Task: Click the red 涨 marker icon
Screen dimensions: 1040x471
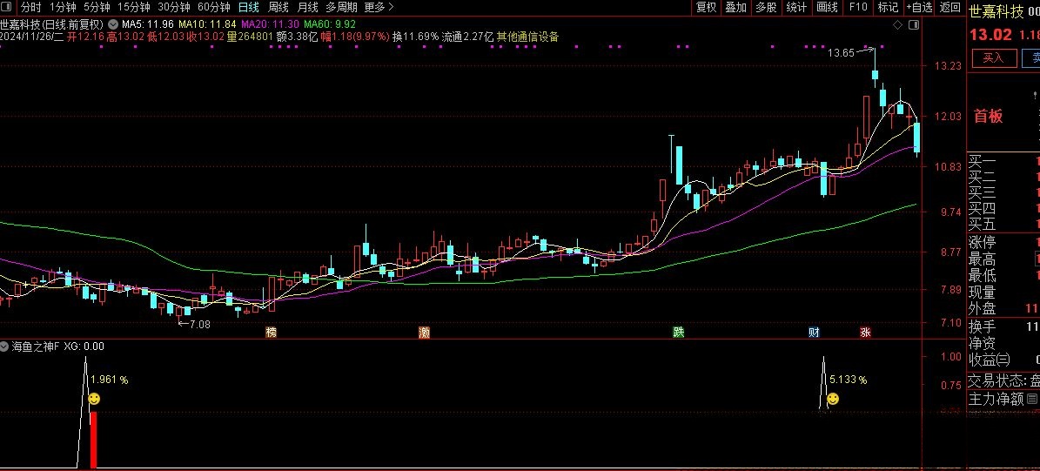Action: [x=865, y=333]
